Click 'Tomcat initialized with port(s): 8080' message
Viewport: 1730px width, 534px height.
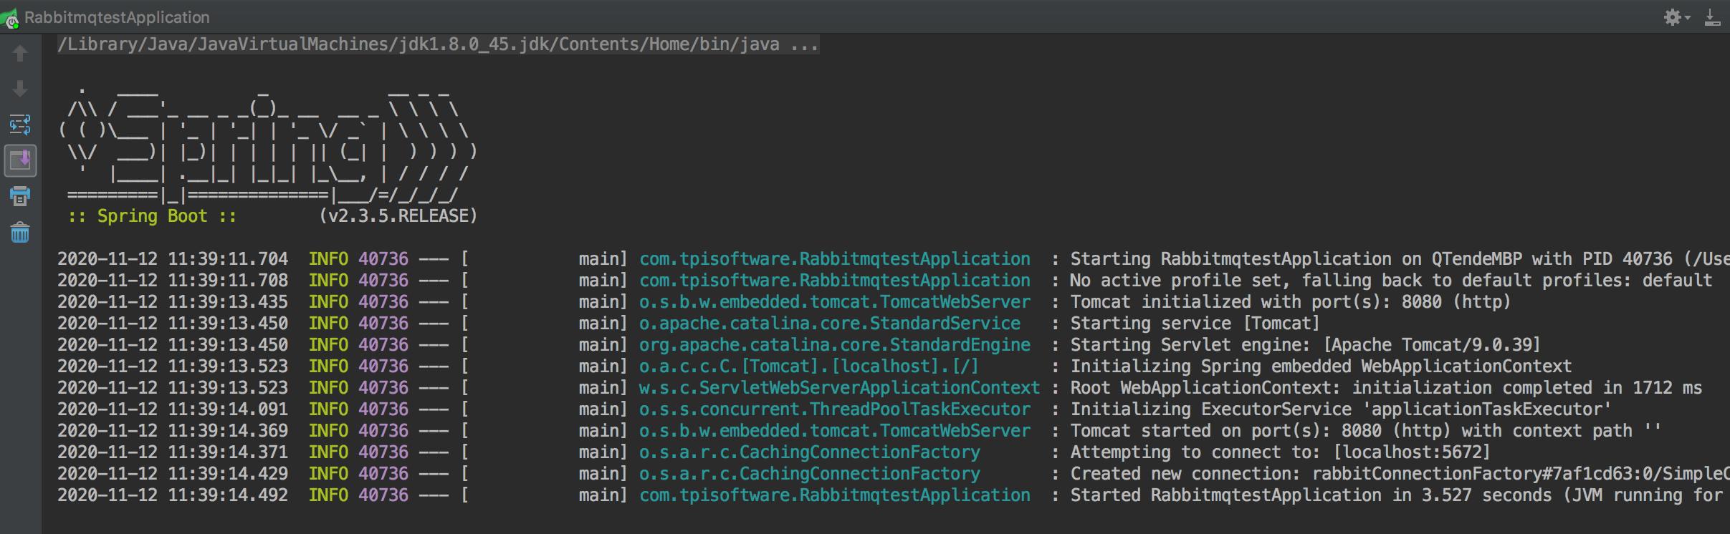(1290, 302)
